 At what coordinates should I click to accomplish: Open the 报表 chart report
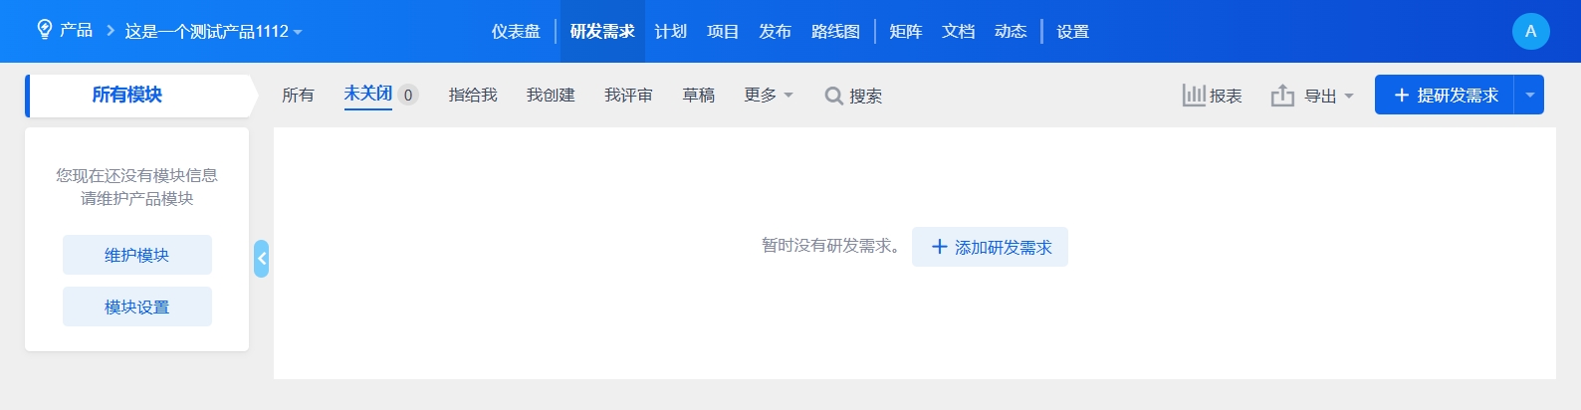[x=1213, y=96]
